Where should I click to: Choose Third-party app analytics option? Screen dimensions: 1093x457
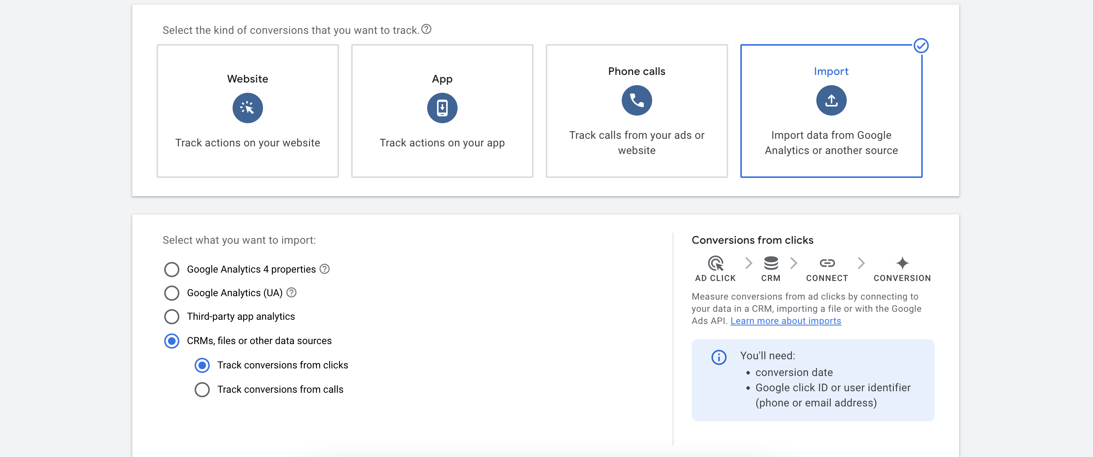[x=171, y=317]
